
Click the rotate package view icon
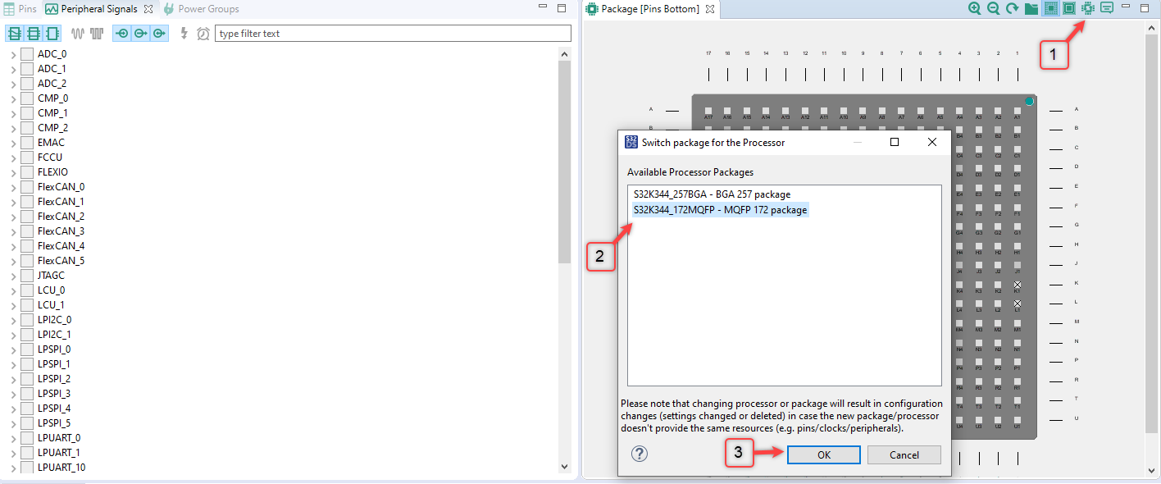click(1010, 8)
